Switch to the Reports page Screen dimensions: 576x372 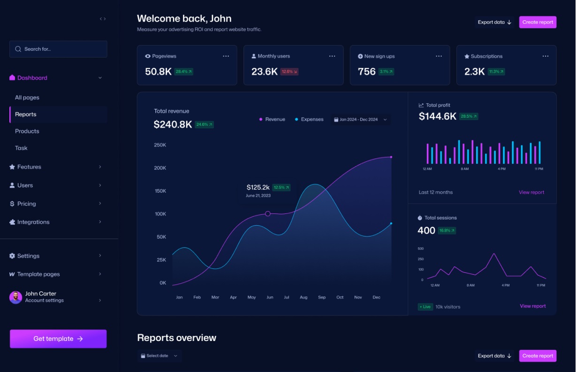point(26,114)
